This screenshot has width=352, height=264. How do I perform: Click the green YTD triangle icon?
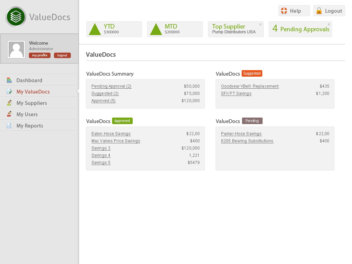click(x=95, y=29)
